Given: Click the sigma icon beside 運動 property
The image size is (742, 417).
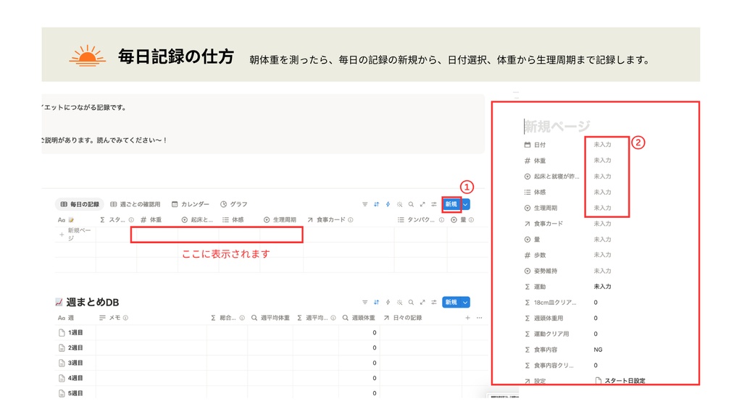Looking at the screenshot, I should tap(528, 287).
